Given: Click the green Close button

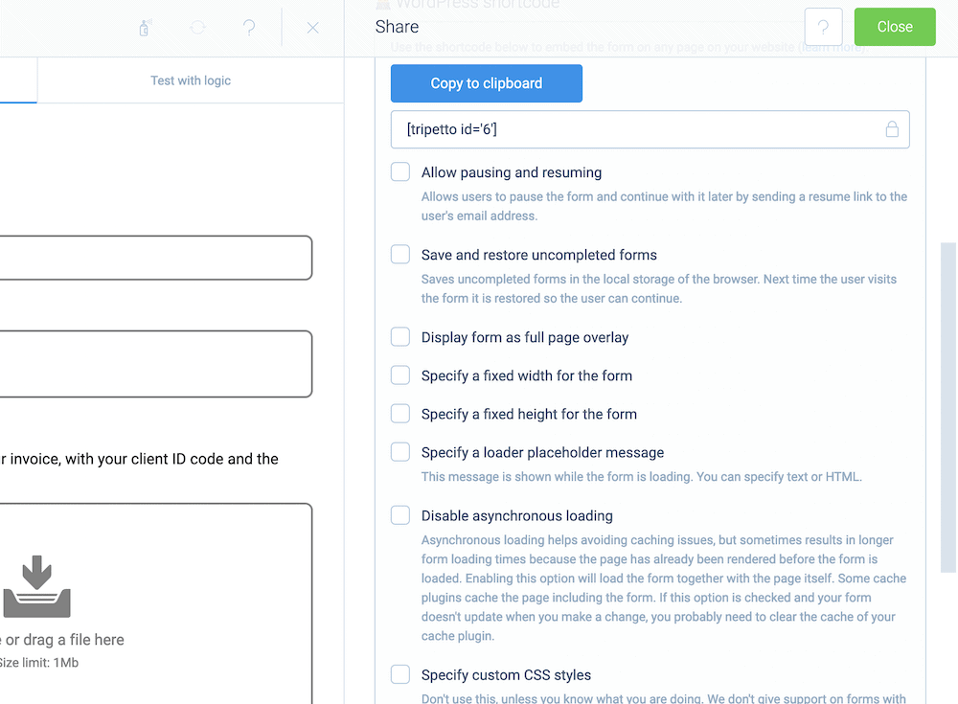Looking at the screenshot, I should click(895, 27).
